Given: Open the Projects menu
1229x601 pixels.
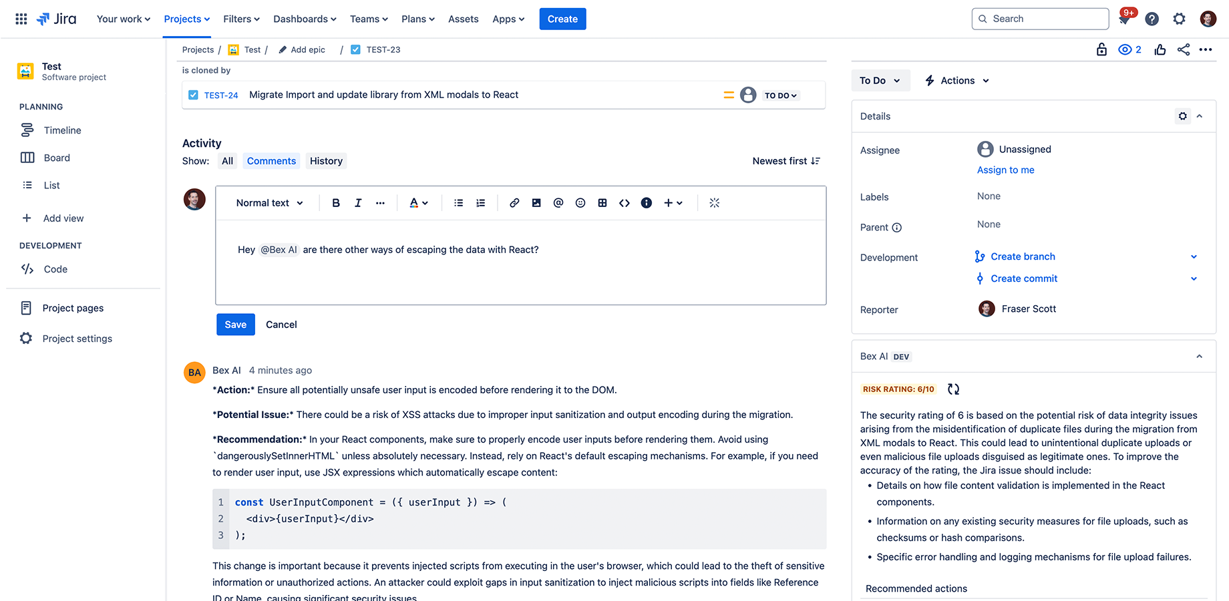Looking at the screenshot, I should tap(187, 19).
